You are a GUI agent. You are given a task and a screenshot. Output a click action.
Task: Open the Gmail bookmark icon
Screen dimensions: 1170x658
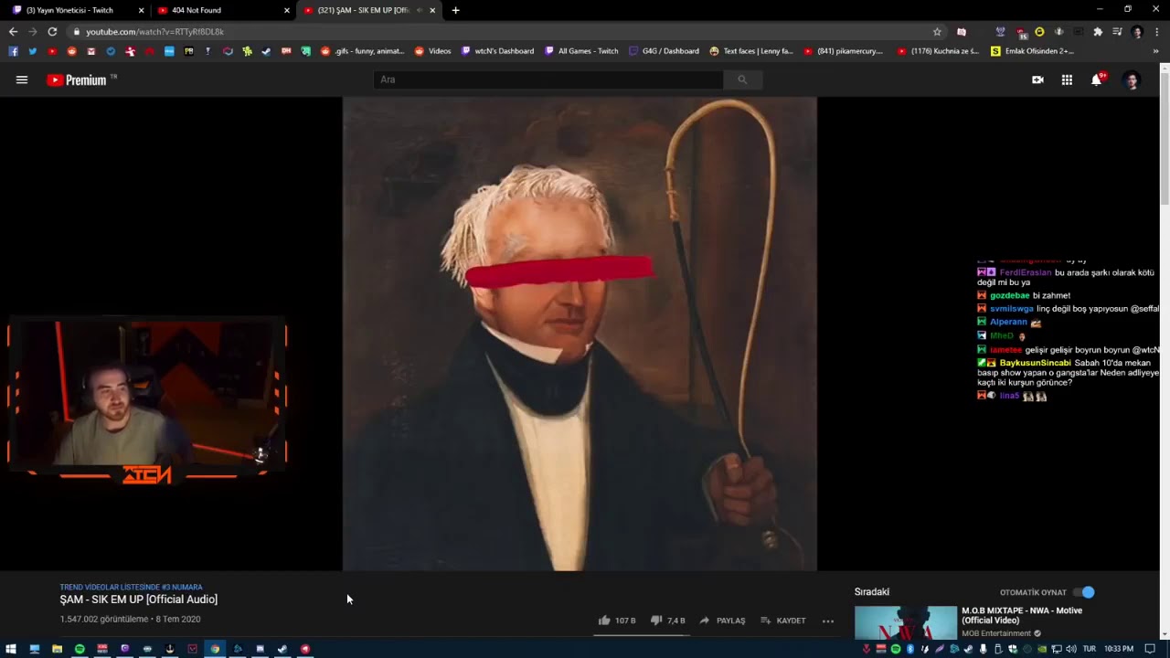[x=91, y=51]
